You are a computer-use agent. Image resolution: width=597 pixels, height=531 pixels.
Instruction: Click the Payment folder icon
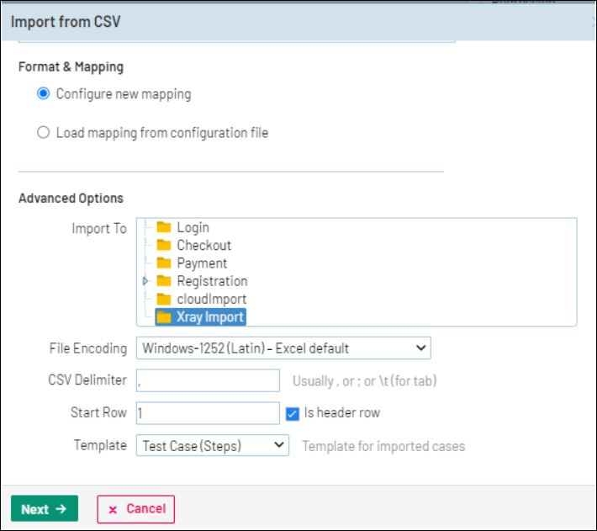(x=163, y=263)
